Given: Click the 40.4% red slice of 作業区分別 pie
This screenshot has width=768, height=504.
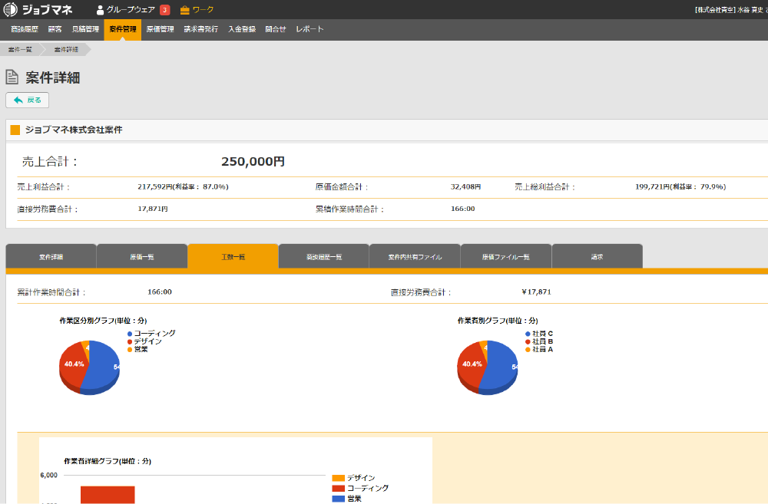Looking at the screenshot, I should 72,366.
